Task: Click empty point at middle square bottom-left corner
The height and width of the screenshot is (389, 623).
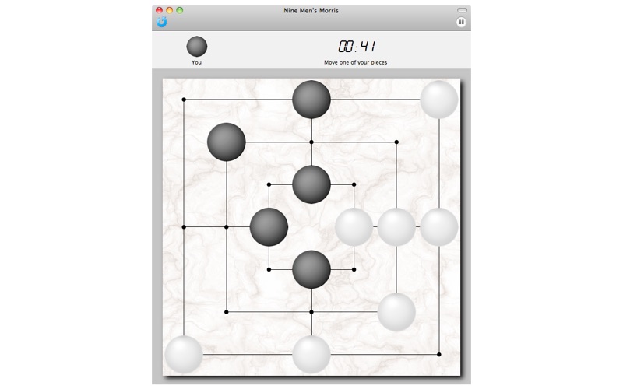Action: tap(227, 312)
